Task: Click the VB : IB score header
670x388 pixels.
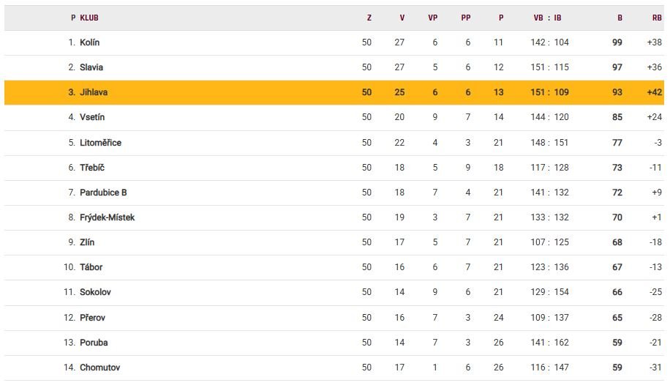Action: tap(547, 18)
